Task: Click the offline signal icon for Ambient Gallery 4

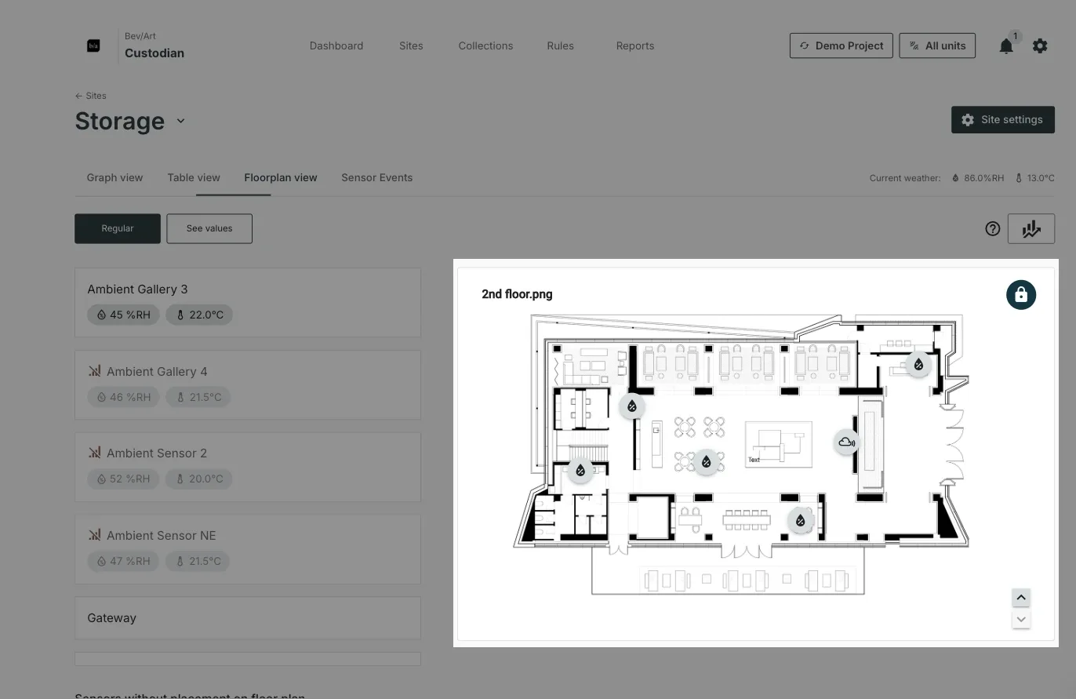Action: coord(95,371)
